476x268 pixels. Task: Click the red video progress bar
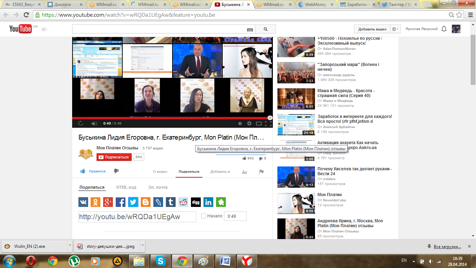click(172, 118)
